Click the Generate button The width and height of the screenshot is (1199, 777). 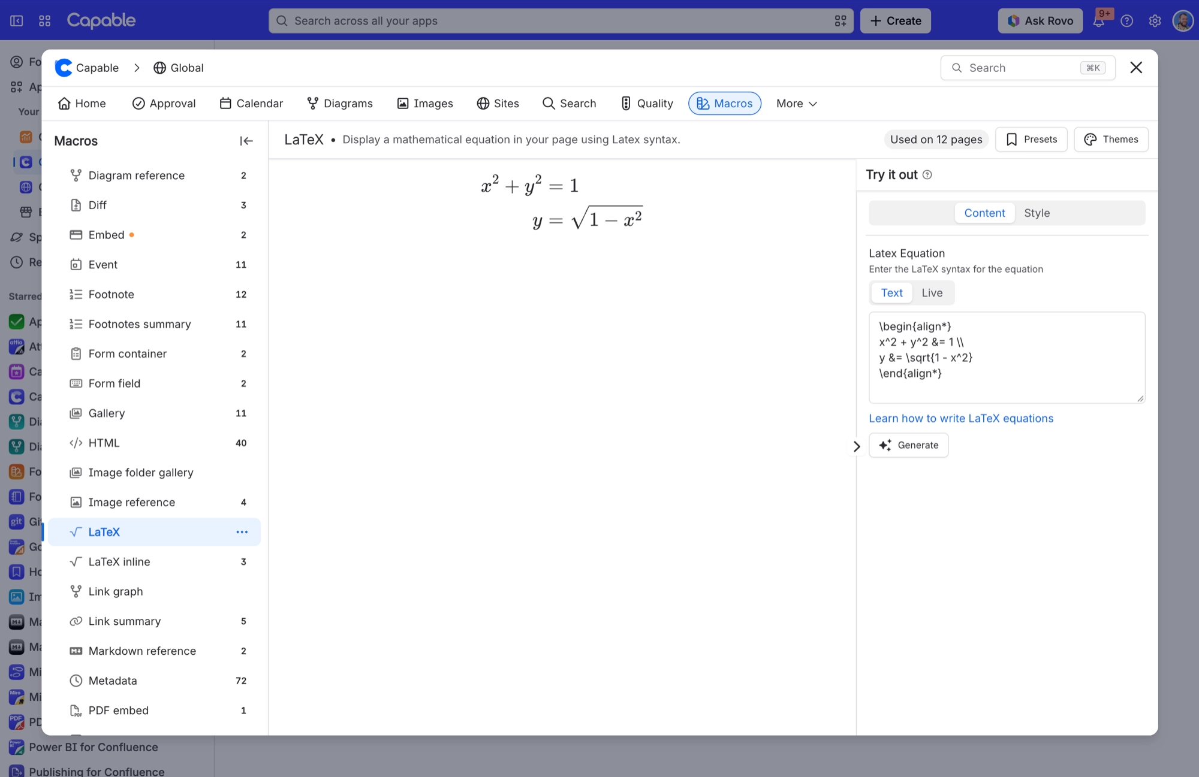point(908,445)
